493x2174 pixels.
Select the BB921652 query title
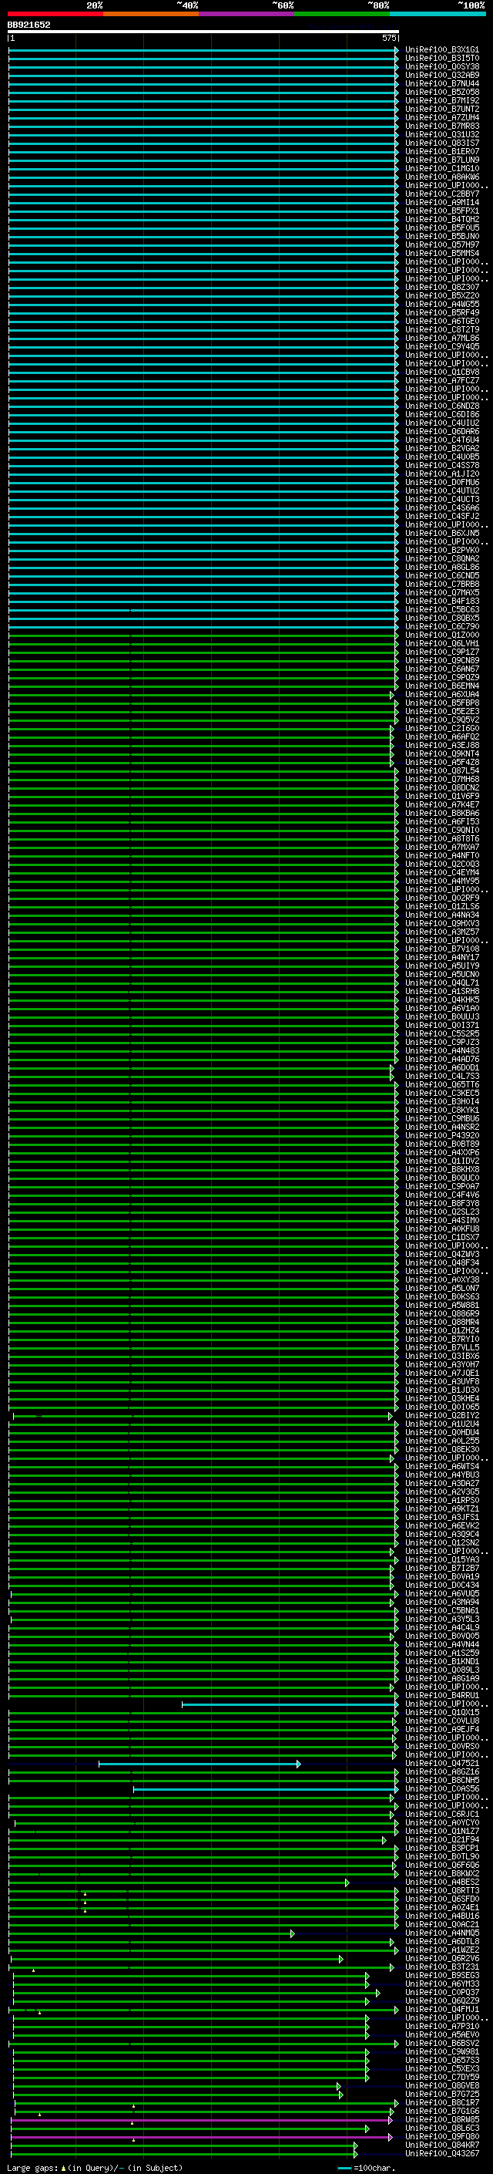pyautogui.click(x=29, y=25)
